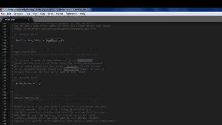Close the index.php tab
Viewport: 222px width, 125px height.
point(28,19)
